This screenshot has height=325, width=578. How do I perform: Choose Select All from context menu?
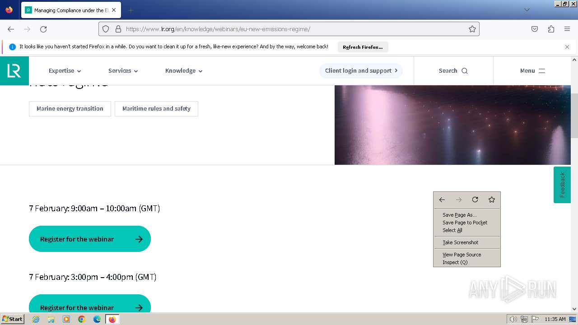tap(467, 230)
